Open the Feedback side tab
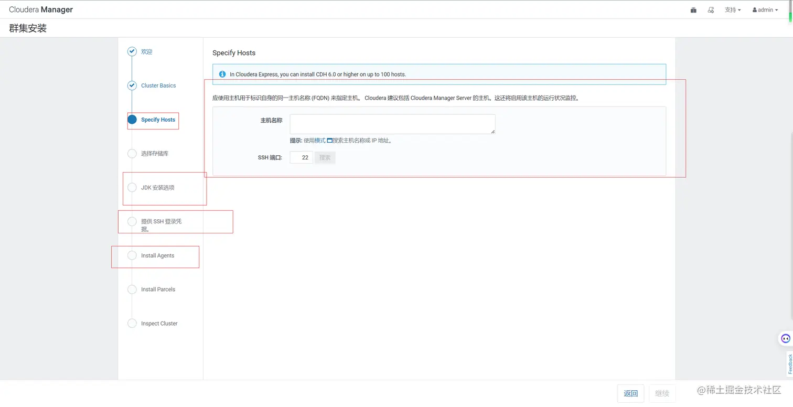Image resolution: width=793 pixels, height=407 pixels. [x=790, y=364]
